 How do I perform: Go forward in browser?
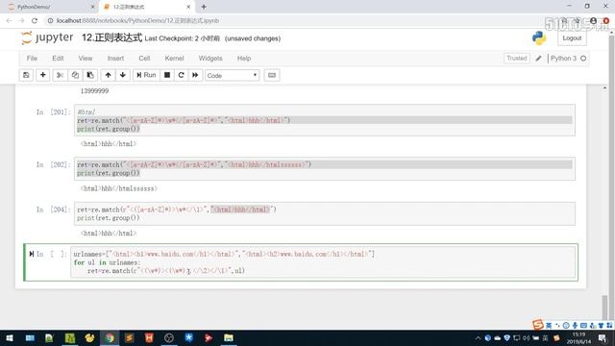click(21, 21)
